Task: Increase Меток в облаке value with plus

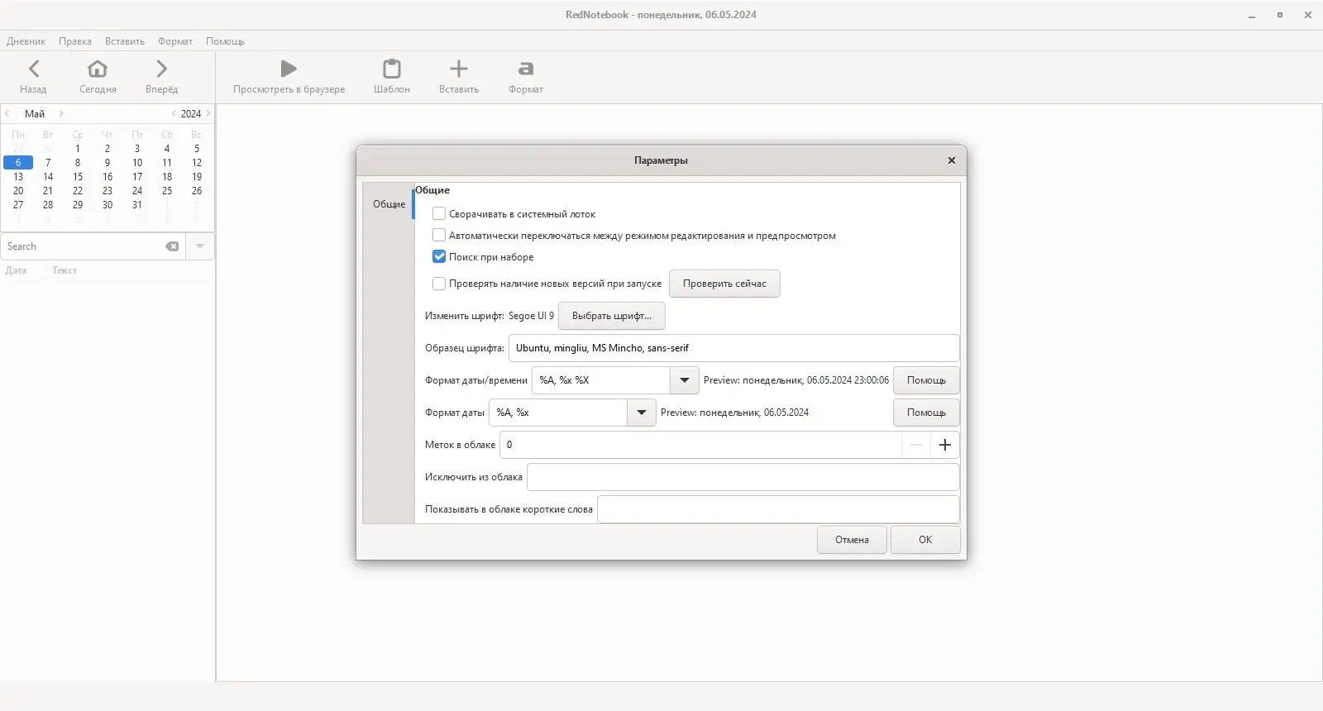Action: coord(945,445)
